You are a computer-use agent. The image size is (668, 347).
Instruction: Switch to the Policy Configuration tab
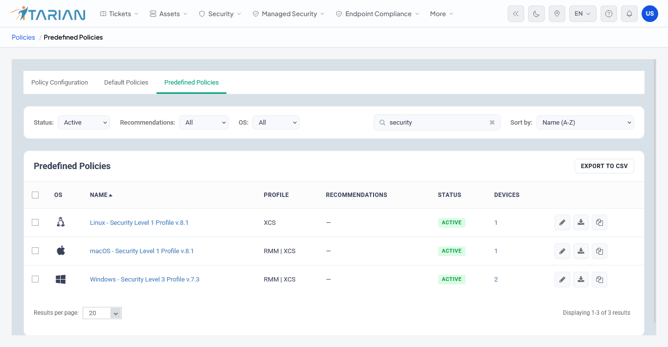click(x=60, y=83)
